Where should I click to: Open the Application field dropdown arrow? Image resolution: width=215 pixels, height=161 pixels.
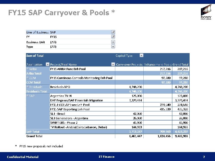pyautogui.click(x=47, y=64)
